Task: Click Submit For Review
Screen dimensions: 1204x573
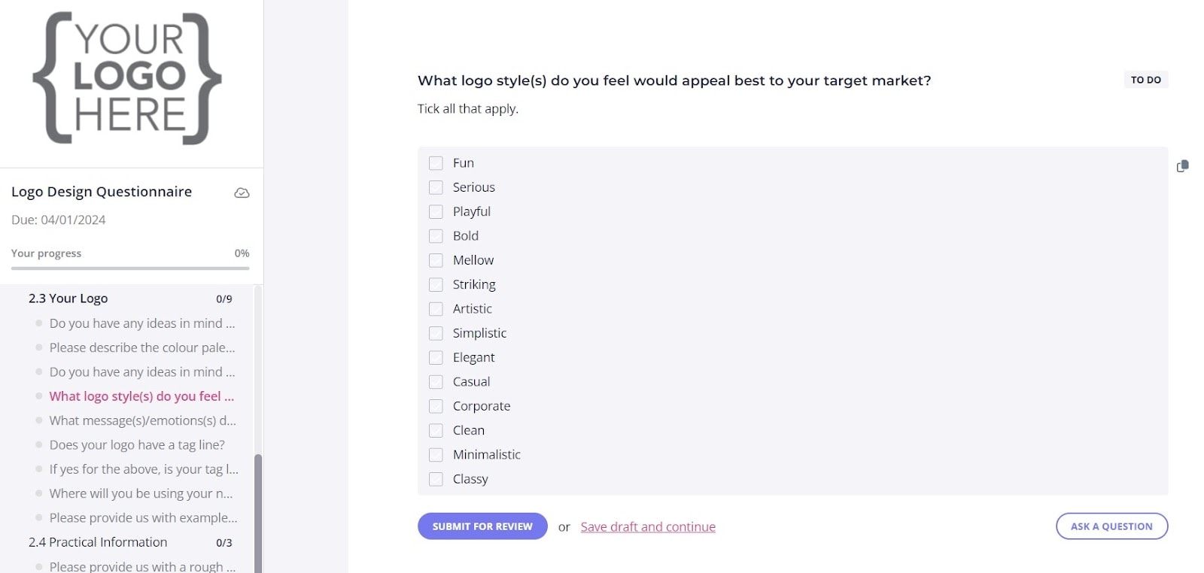Action: 482,526
